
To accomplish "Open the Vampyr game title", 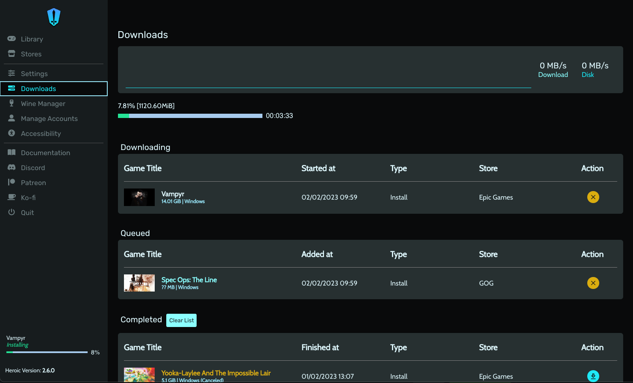I will pyautogui.click(x=173, y=194).
